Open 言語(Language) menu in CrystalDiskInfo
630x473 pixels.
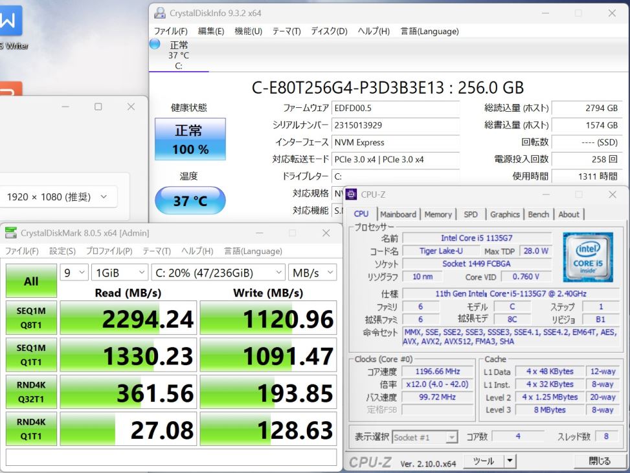point(429,31)
